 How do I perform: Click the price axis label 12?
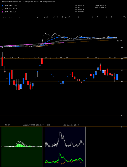(x=121, y=70)
